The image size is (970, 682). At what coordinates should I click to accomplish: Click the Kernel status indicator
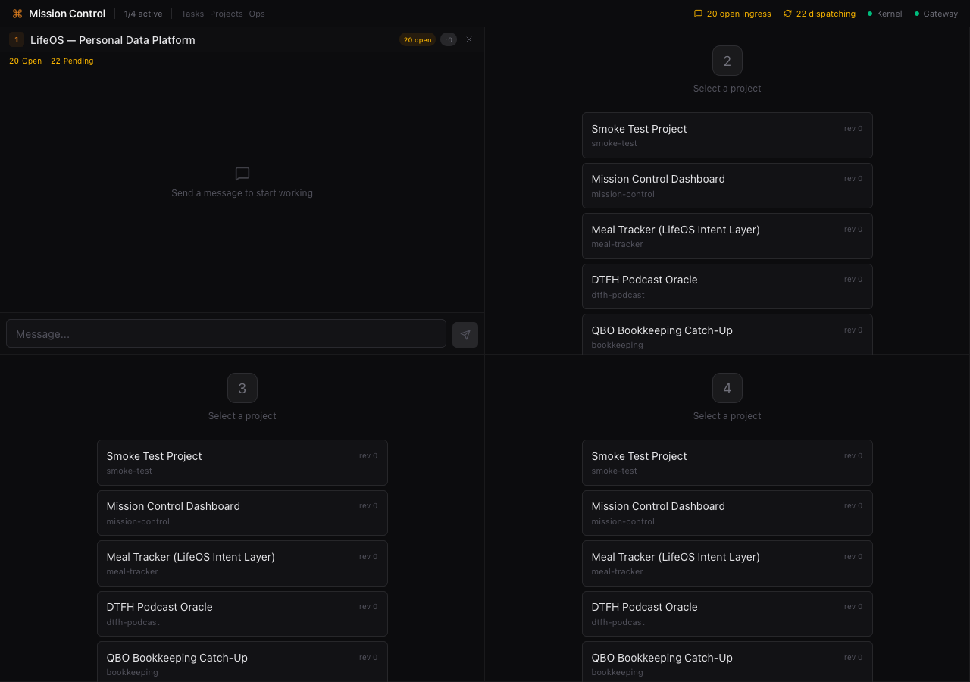[884, 14]
